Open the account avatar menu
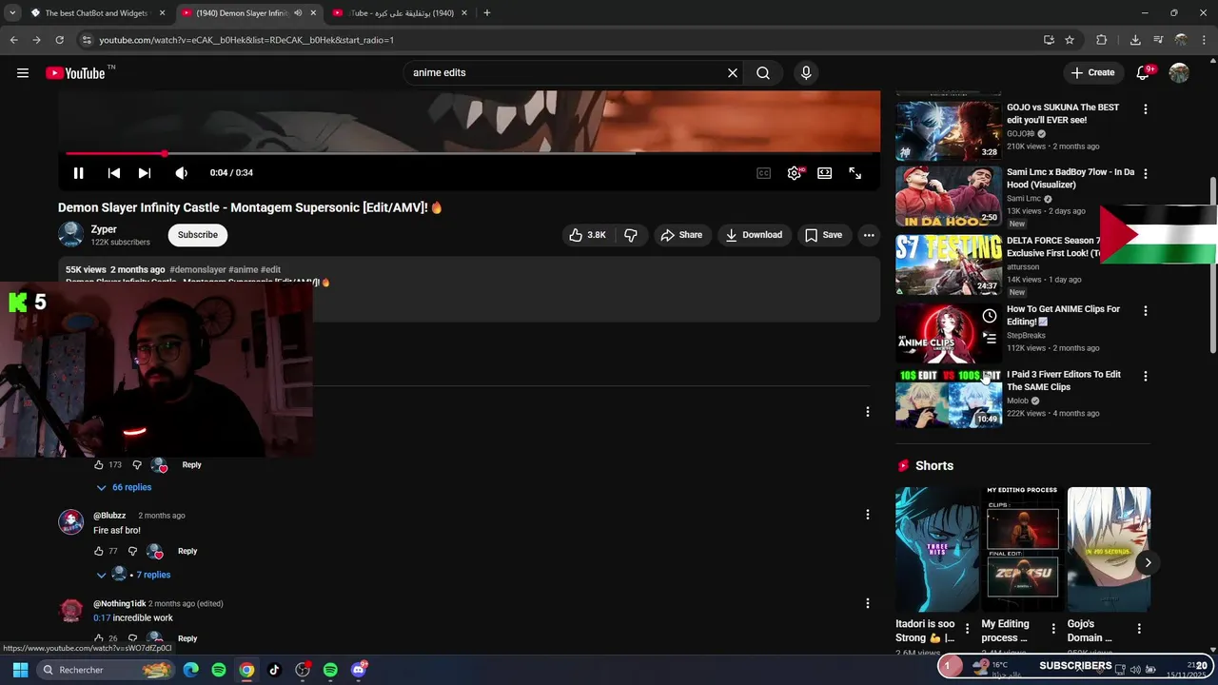Screen dimensions: 1218x685 coord(1179,72)
